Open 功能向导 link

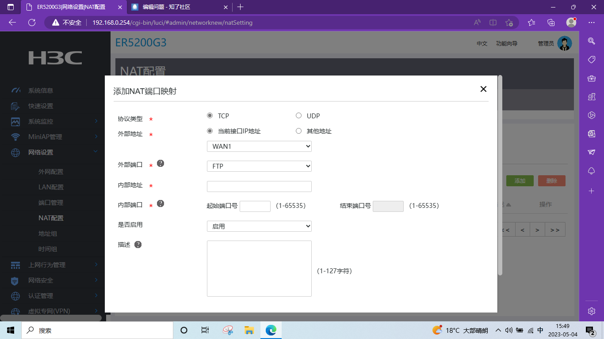point(507,44)
